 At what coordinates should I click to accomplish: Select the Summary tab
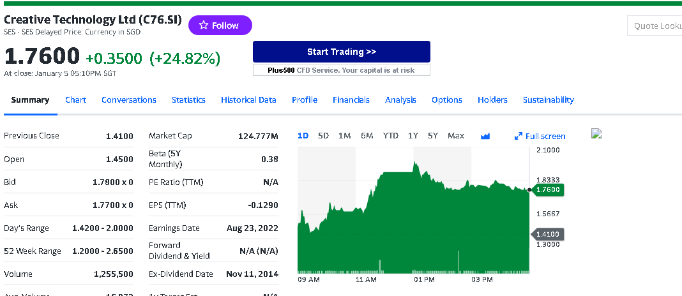30,100
